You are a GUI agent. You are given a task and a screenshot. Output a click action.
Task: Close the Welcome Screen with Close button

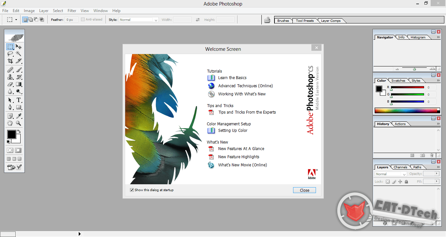pos(305,190)
